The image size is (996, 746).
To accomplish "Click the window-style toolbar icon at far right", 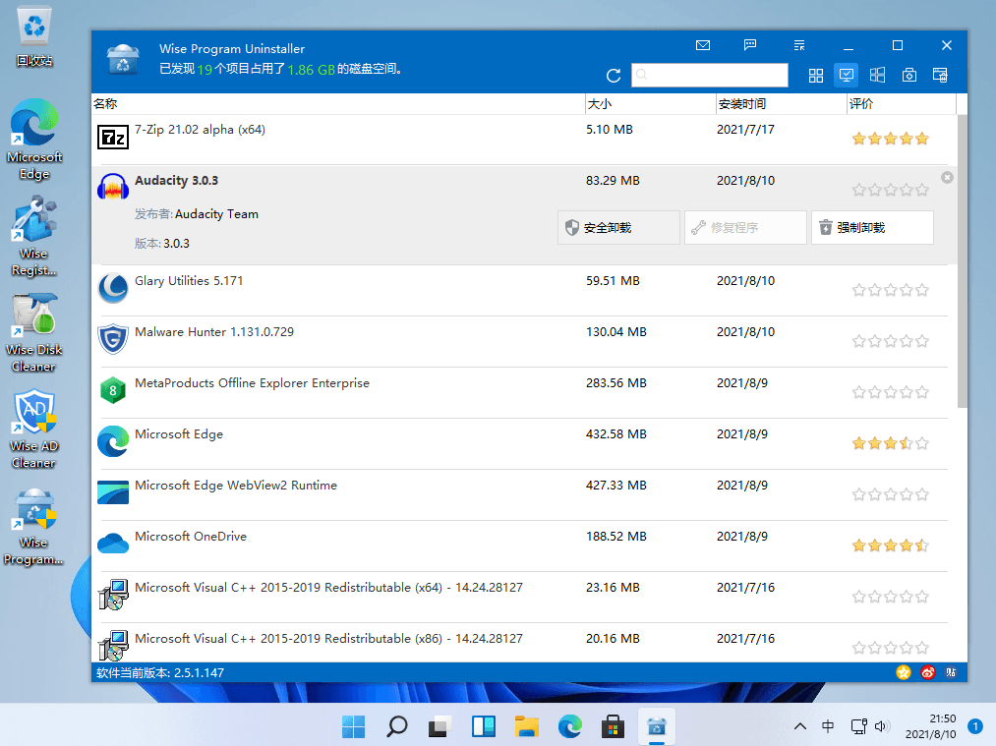I will [940, 75].
